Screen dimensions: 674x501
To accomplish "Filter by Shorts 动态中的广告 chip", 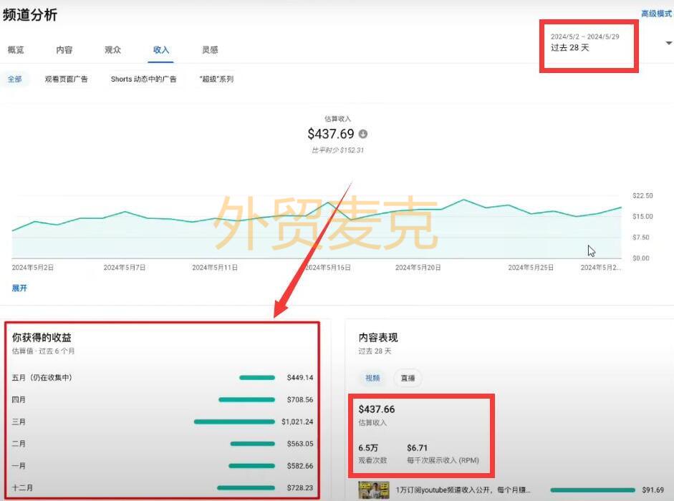I will [143, 79].
